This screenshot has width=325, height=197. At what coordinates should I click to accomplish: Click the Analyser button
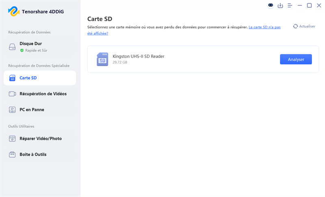(296, 59)
